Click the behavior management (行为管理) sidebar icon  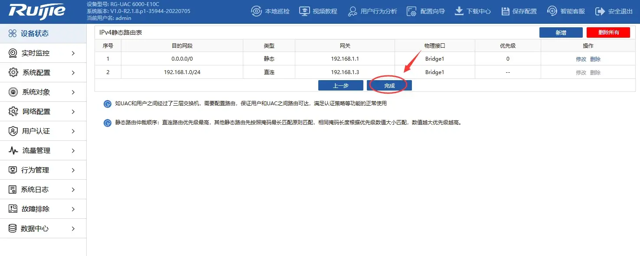(13, 170)
